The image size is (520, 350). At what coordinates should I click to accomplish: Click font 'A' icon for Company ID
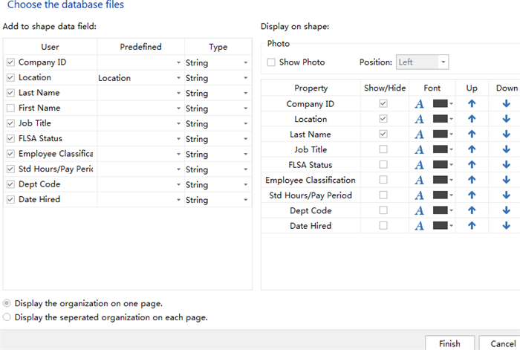point(419,104)
